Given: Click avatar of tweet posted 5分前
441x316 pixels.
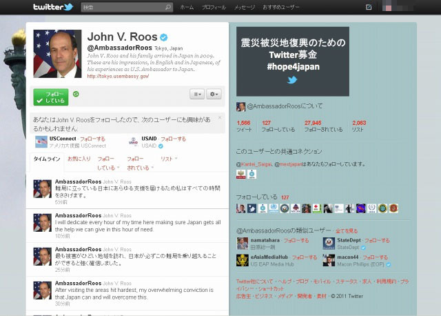Looking at the screenshot, I should click(43, 189).
